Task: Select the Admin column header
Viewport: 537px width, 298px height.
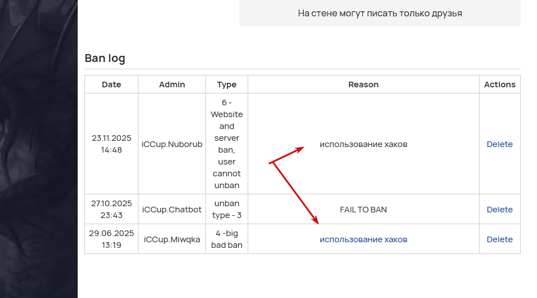Action: click(x=172, y=84)
